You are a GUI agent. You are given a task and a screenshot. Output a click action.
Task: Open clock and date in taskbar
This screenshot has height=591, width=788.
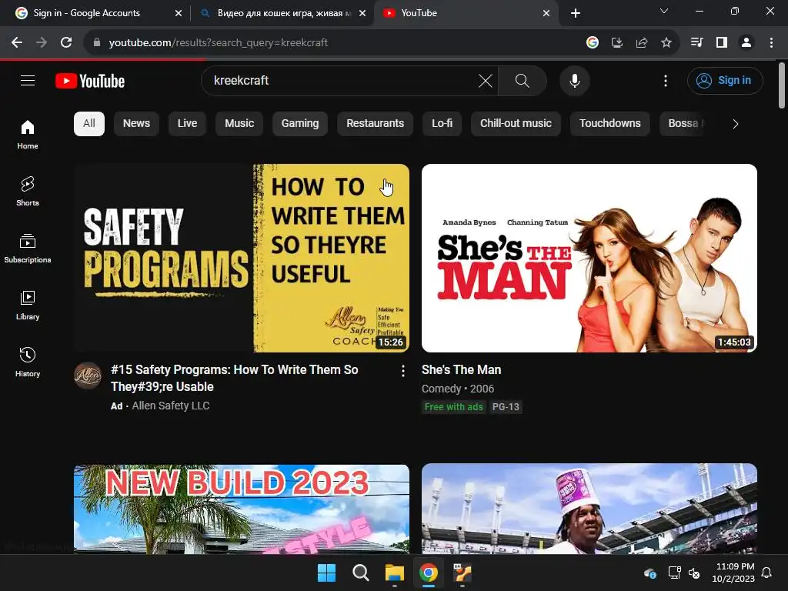tap(733, 573)
